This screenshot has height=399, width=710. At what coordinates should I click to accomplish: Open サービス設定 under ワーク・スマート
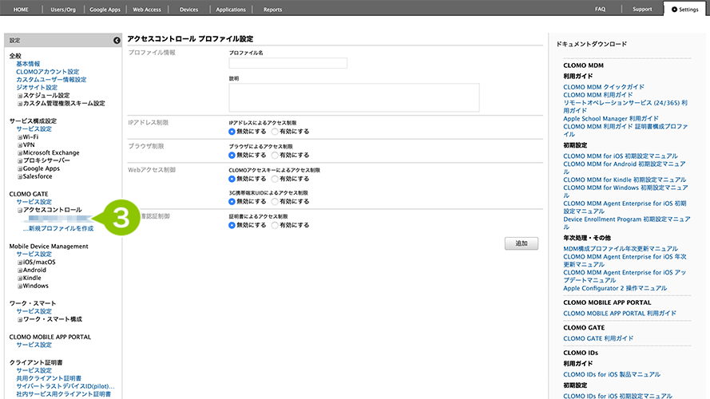tap(34, 311)
